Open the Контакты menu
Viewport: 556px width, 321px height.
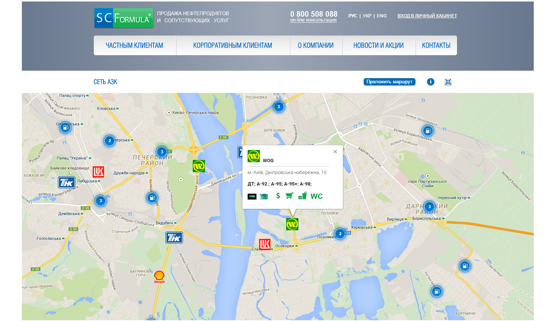point(436,46)
